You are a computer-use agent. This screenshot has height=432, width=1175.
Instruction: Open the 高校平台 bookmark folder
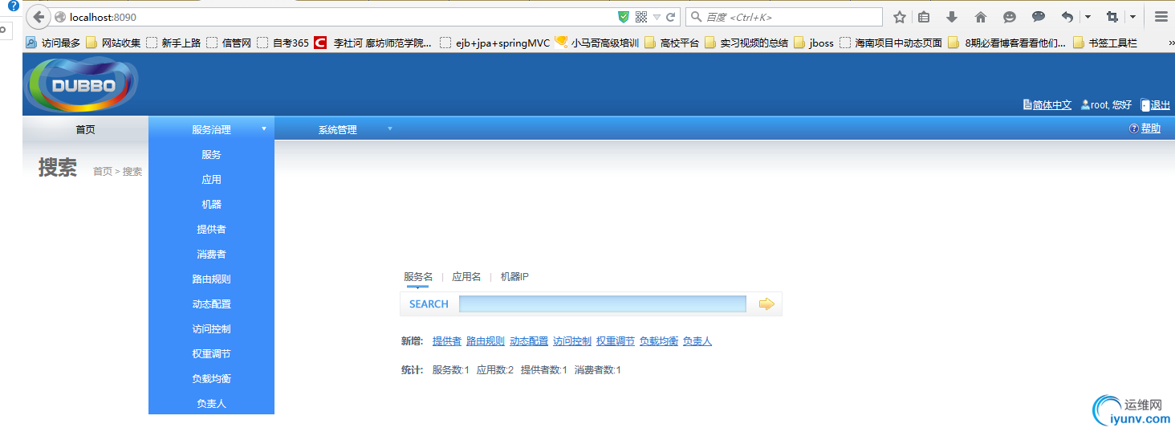point(672,43)
